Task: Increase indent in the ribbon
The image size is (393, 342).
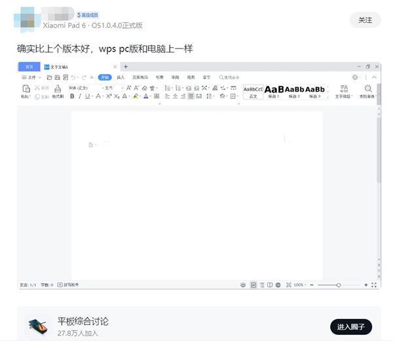Action: [196, 88]
